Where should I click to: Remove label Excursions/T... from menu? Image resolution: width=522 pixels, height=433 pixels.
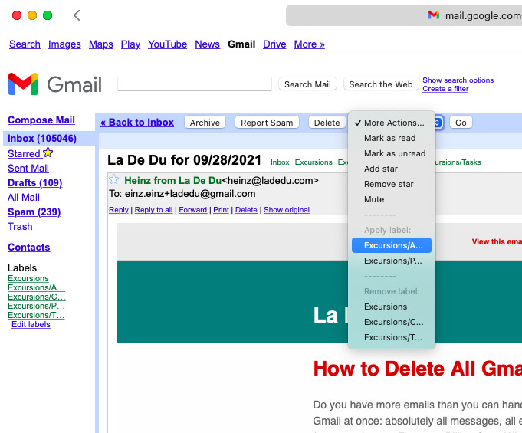(x=391, y=337)
